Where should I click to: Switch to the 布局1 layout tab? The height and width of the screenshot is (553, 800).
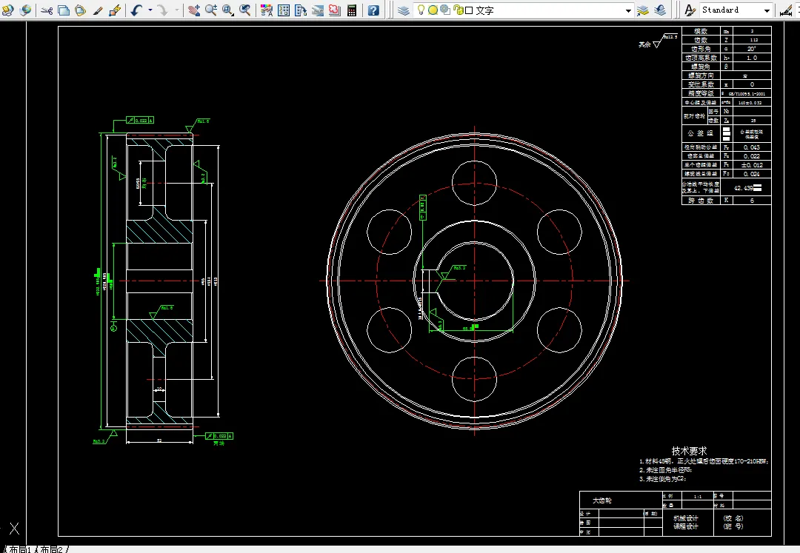click(19, 549)
